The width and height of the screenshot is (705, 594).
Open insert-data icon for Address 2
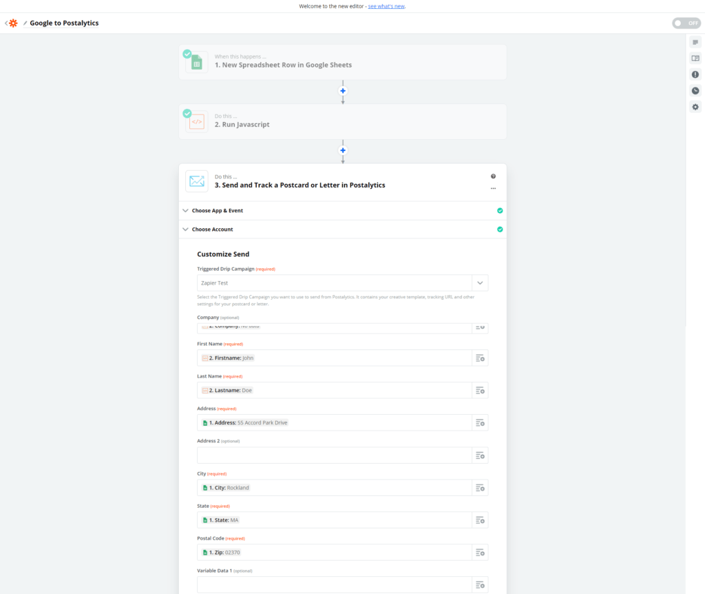pos(480,455)
